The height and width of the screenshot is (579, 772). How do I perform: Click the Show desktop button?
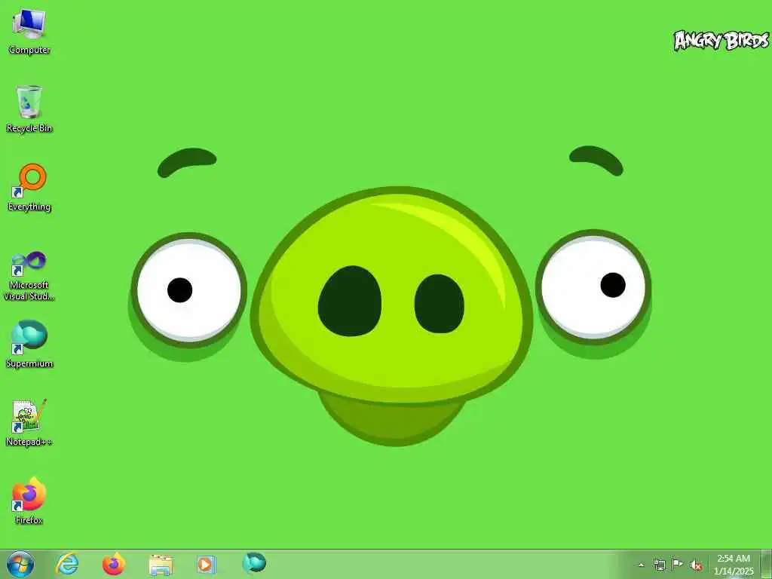(x=767, y=565)
